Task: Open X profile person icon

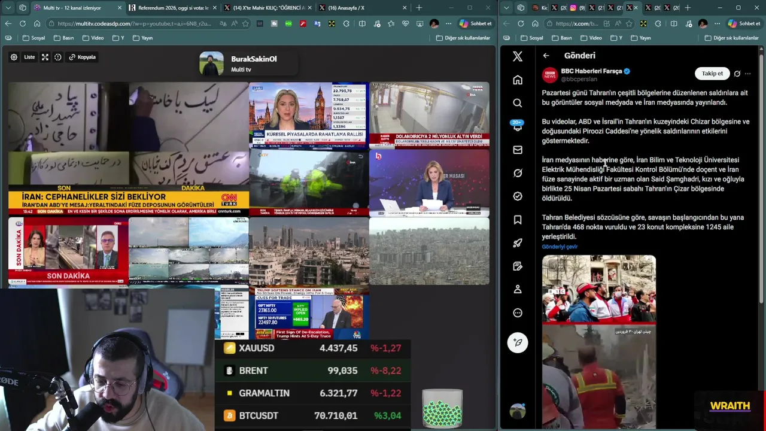Action: pos(518,289)
